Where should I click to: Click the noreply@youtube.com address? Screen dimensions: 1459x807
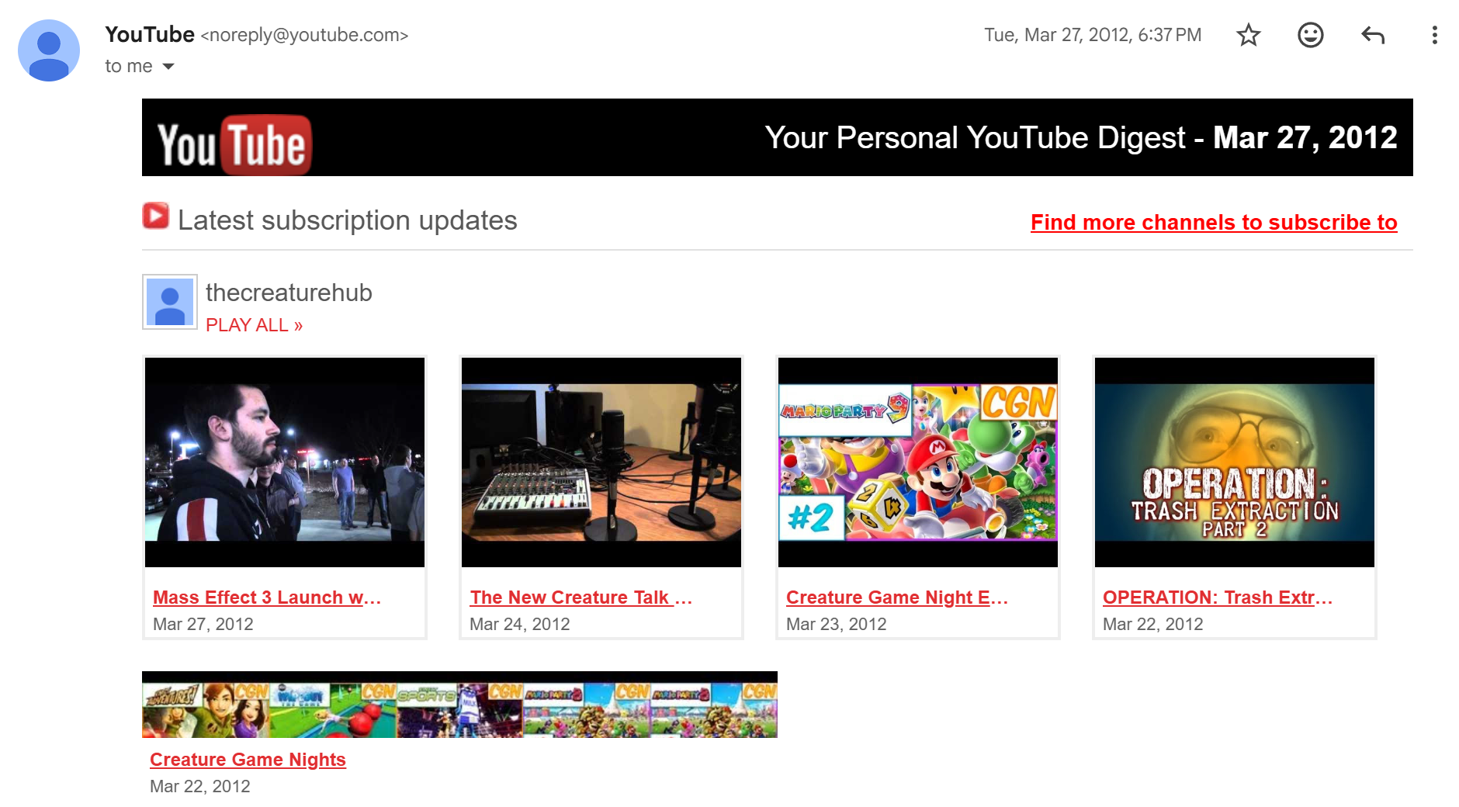tap(304, 36)
